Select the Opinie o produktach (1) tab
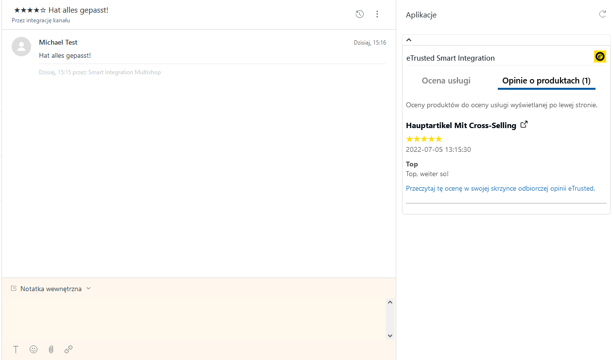Viewport: 613px width, 360px height. 546,81
